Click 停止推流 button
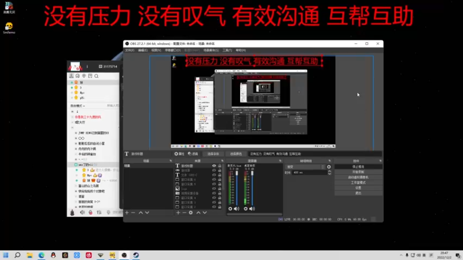 click(x=358, y=167)
